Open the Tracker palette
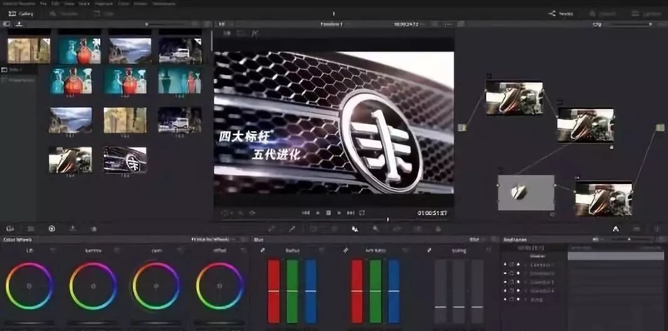Image resolution: width=668 pixels, height=331 pixels. [334, 229]
